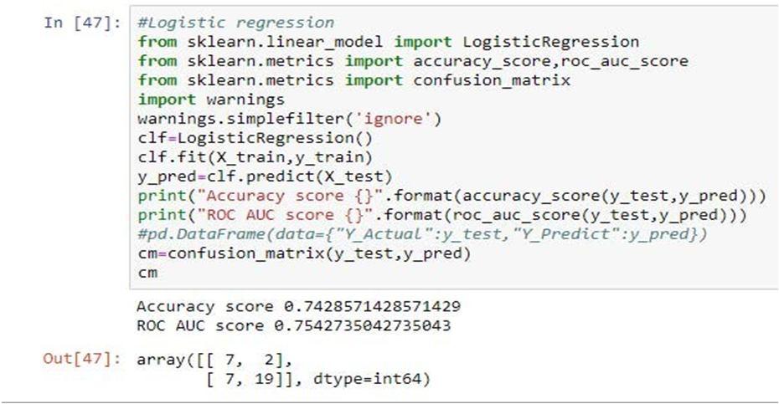Click the commented #pd.DataFrame line
Screen dimensions: 779x404
(423, 234)
